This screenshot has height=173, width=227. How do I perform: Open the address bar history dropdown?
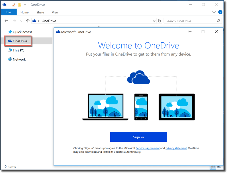pyautogui.click(x=154, y=21)
